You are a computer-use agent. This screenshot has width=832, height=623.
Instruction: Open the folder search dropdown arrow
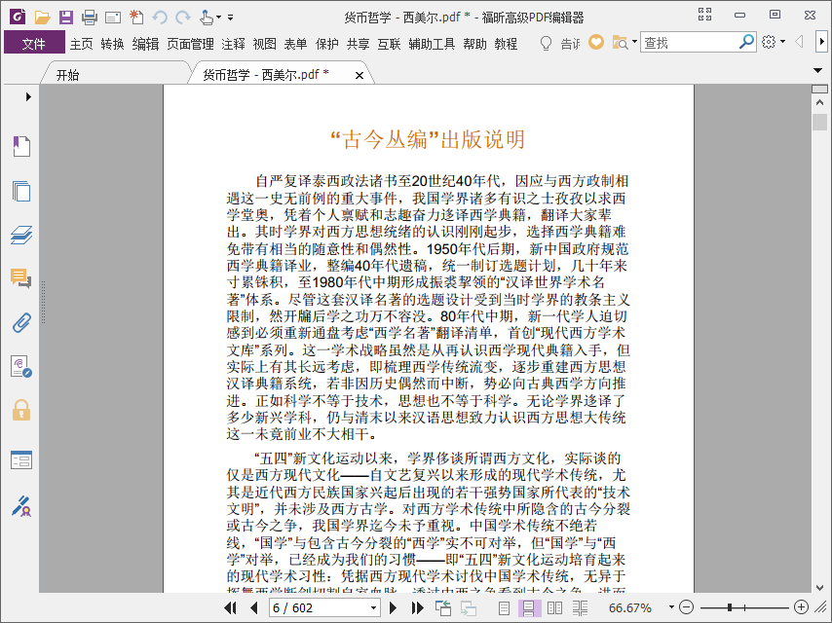(x=634, y=42)
